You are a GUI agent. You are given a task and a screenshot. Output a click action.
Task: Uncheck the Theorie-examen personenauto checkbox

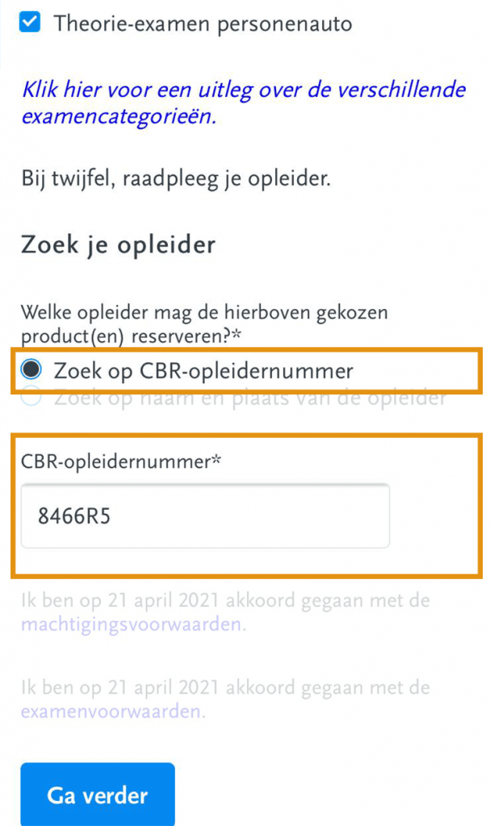click(x=31, y=23)
